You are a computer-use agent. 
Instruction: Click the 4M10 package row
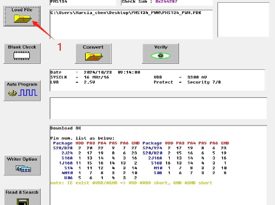click(x=99, y=173)
